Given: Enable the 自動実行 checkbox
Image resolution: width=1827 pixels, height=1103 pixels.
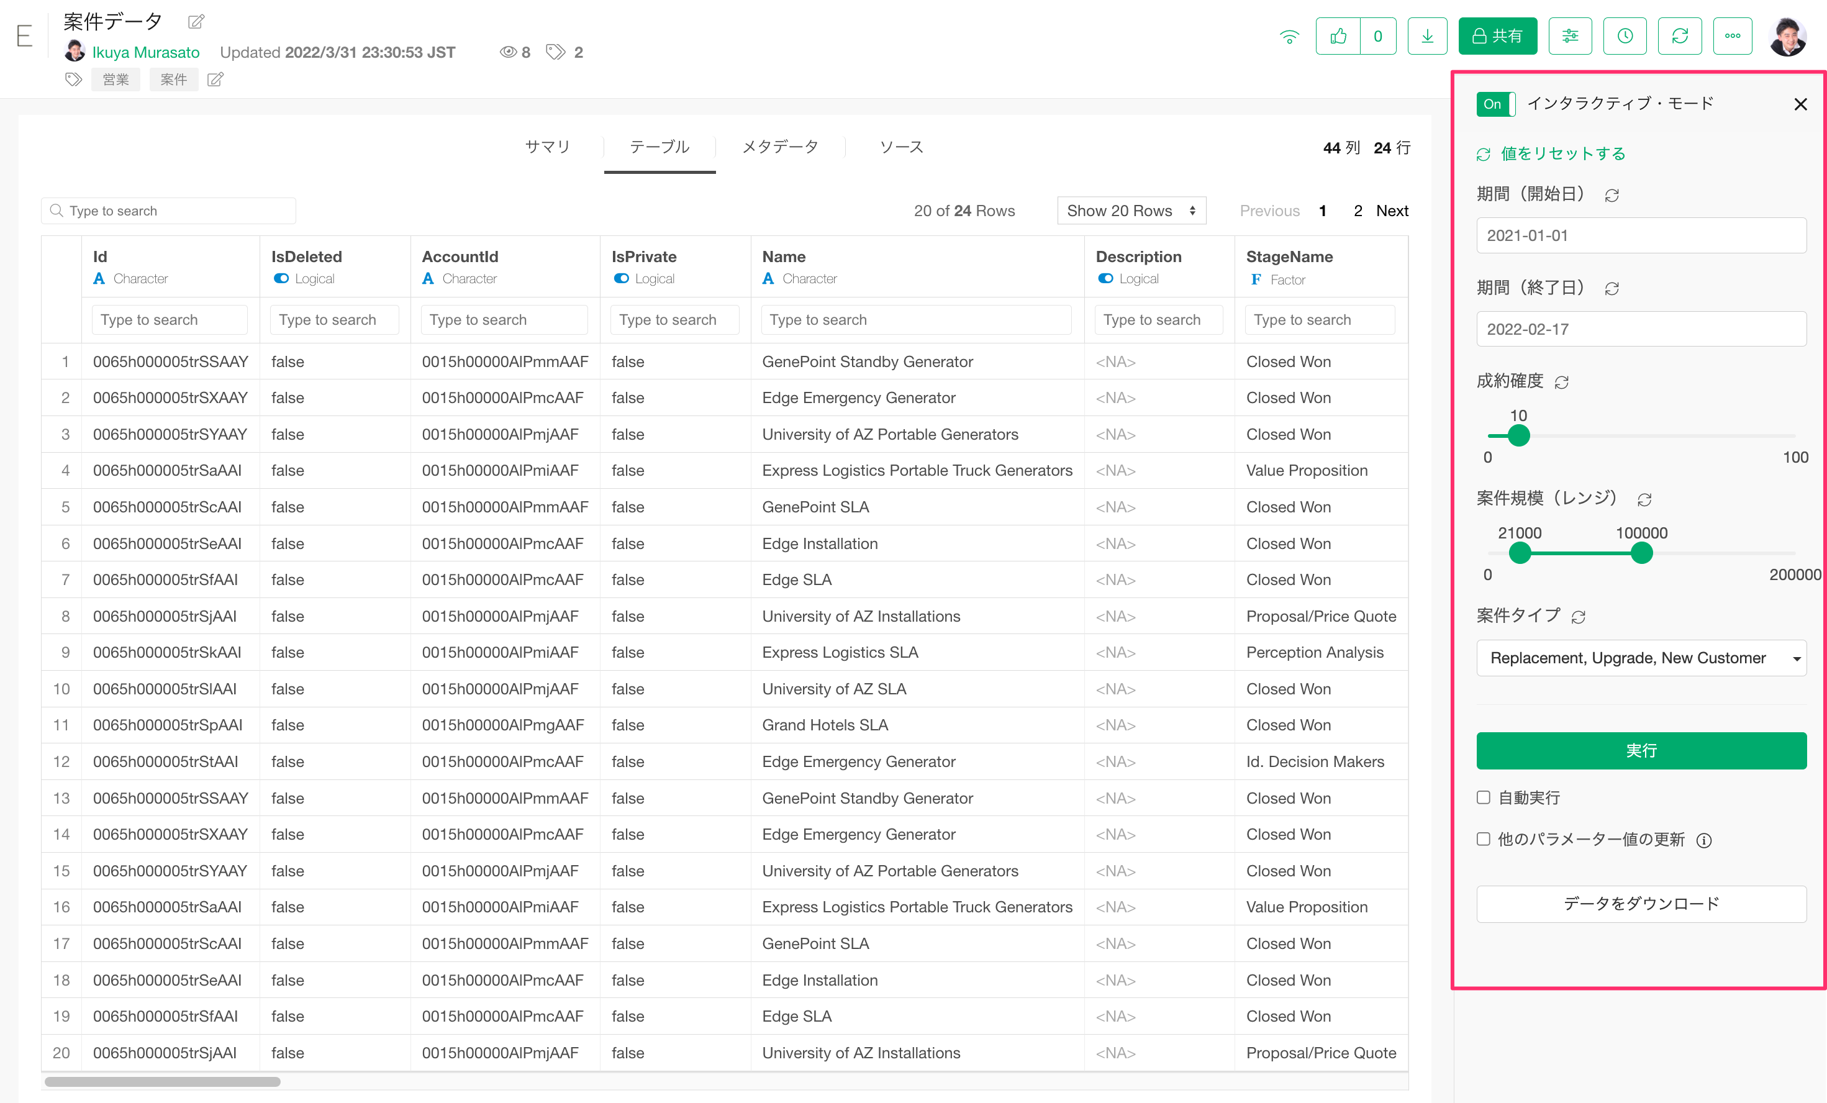Looking at the screenshot, I should pyautogui.click(x=1483, y=797).
